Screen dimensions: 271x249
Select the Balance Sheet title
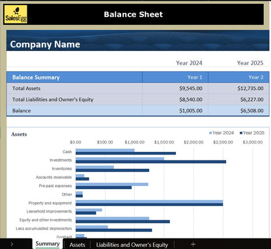(134, 14)
